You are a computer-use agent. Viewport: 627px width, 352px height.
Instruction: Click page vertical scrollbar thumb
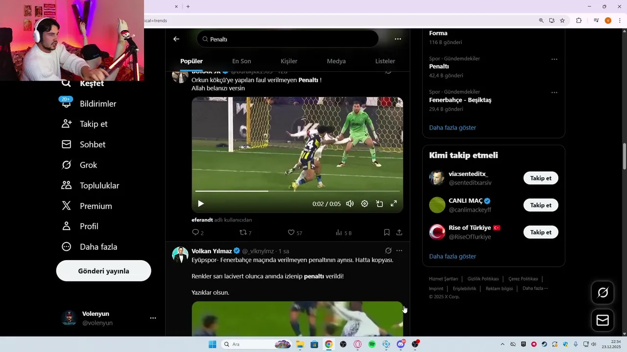point(625,156)
